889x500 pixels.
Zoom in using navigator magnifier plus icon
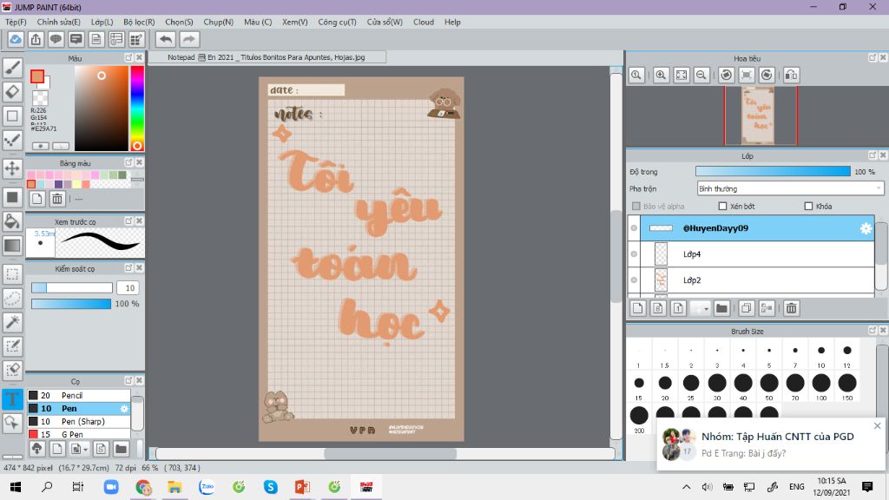(x=662, y=76)
